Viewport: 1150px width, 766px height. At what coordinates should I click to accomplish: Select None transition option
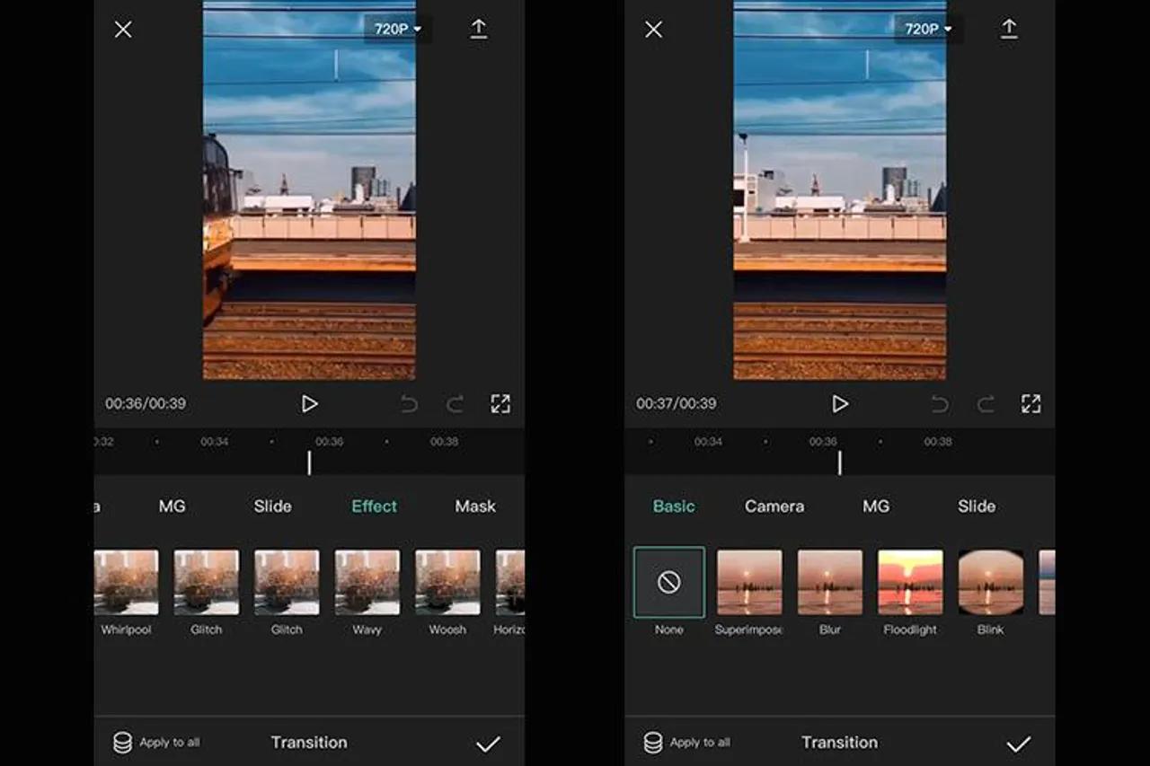(x=669, y=583)
